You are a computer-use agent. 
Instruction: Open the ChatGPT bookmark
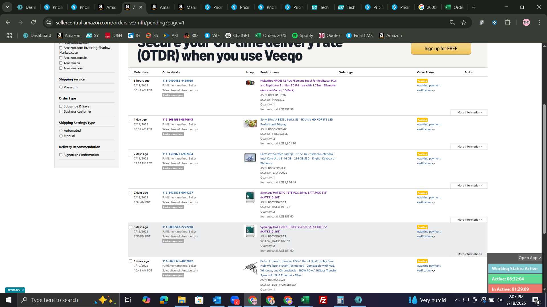pyautogui.click(x=238, y=36)
